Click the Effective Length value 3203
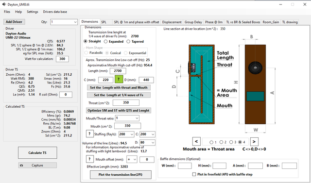Screen dimensions: 311x183 click(124, 167)
